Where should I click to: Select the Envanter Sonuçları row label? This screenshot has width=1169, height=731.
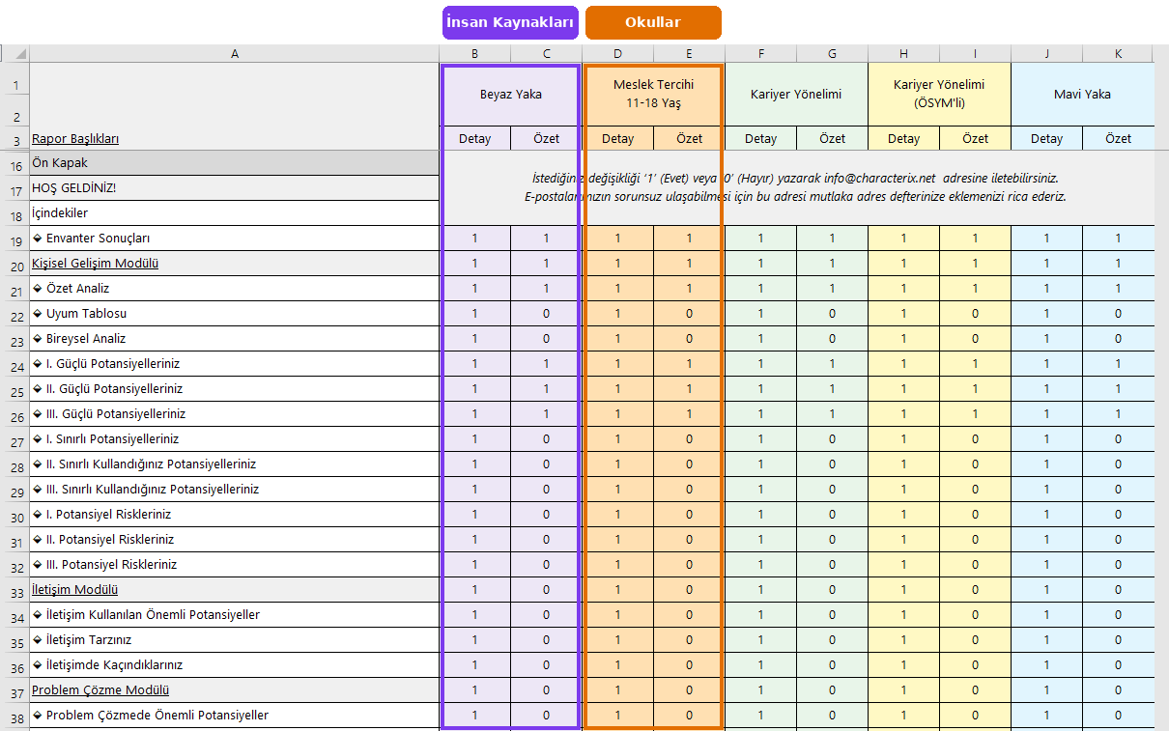(235, 239)
